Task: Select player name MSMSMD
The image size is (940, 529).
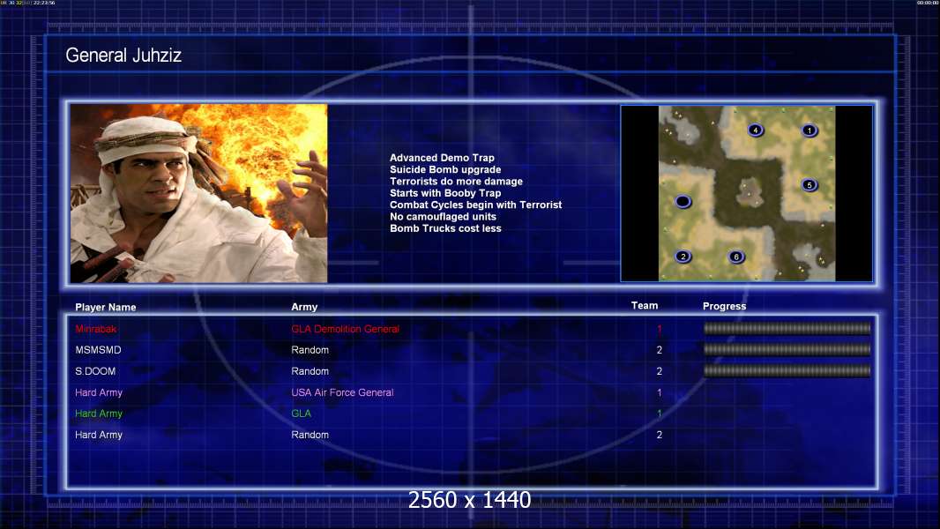Action: click(x=98, y=350)
